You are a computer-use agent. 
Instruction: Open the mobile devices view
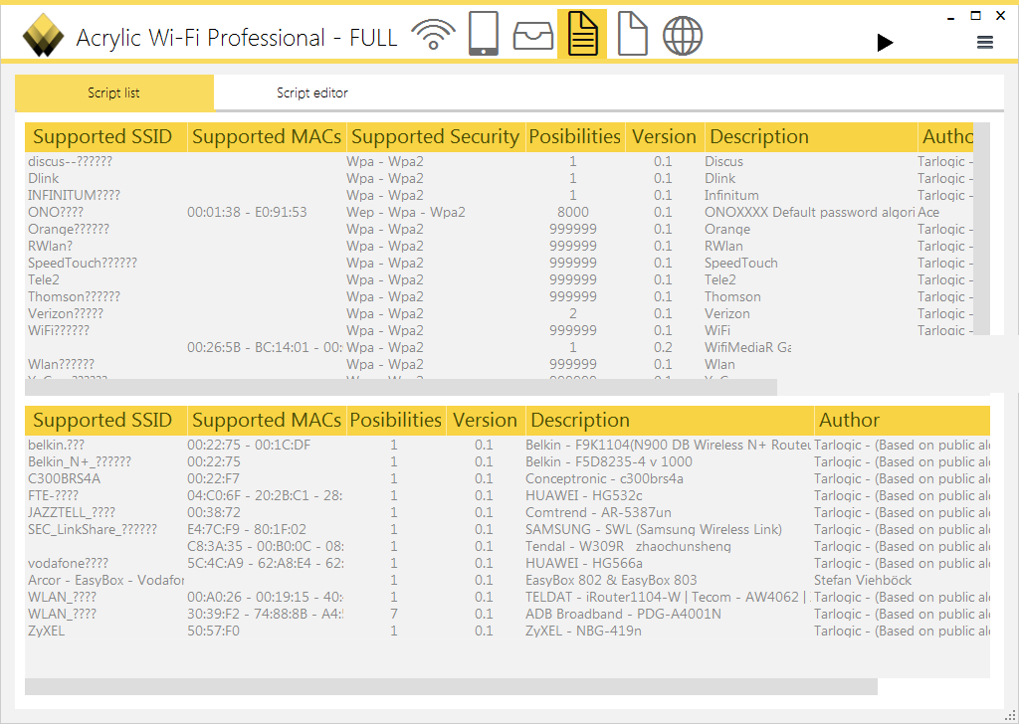tap(483, 34)
